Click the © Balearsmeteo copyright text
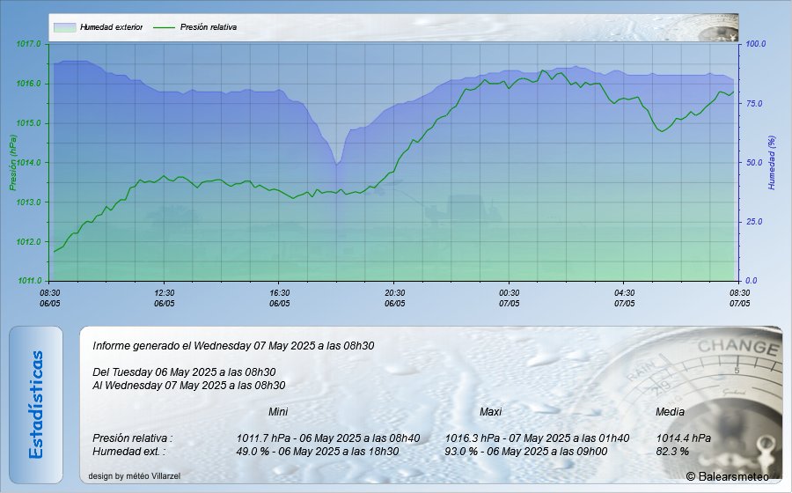792x493 pixels. [728, 476]
